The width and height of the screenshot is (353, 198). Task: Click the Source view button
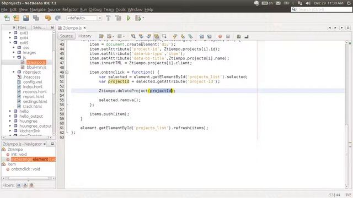click(66, 36)
